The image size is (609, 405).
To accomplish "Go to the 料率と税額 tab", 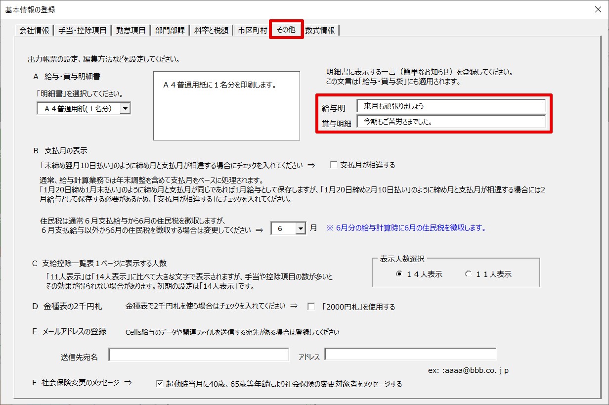I will click(x=211, y=30).
